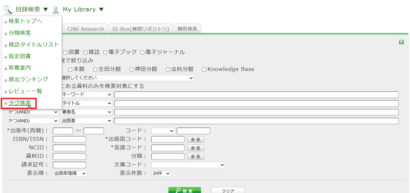410x193 pixels.
Task: Check the 神田分館 checkbox
Action: tap(132, 70)
